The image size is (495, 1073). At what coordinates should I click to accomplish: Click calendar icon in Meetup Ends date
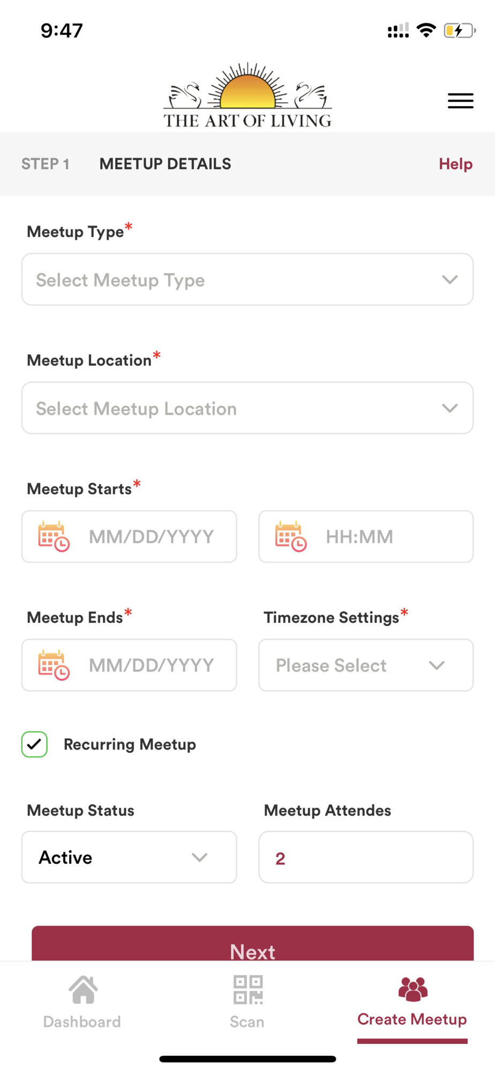pos(54,665)
